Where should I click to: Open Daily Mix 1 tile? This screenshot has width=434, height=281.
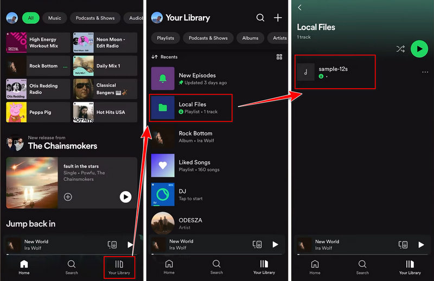point(105,66)
